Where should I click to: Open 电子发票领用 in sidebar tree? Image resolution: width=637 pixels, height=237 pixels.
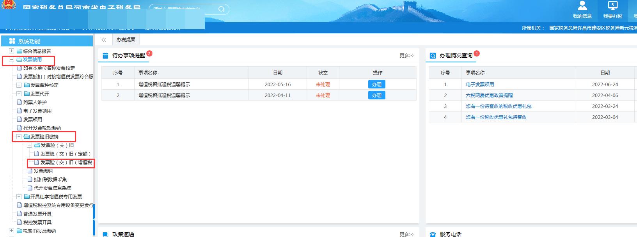tap(37, 111)
